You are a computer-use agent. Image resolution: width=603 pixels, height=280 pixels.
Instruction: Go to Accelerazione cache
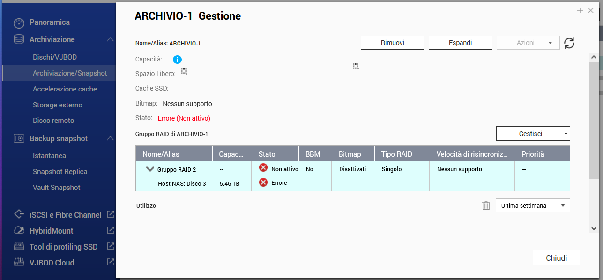tap(65, 89)
